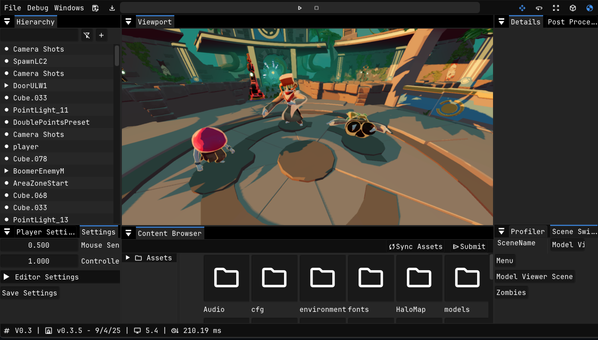Select the move gizmo tool
This screenshot has height=340, width=598.
(x=522, y=8)
